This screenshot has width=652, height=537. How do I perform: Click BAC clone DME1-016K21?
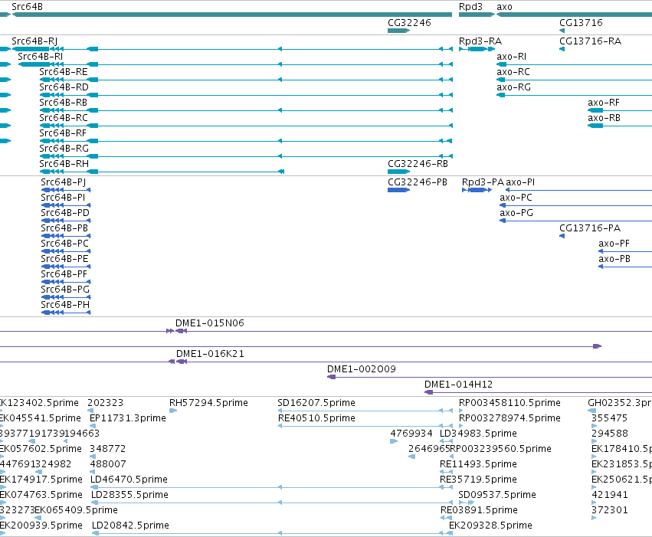(x=210, y=354)
